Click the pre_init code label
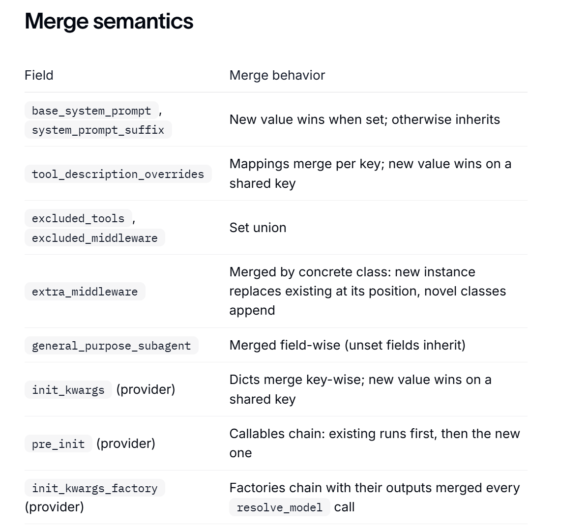This screenshot has width=587, height=531. [59, 444]
